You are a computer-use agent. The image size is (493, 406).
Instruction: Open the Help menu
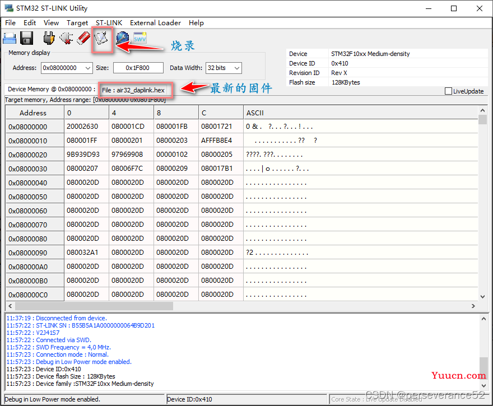point(196,23)
